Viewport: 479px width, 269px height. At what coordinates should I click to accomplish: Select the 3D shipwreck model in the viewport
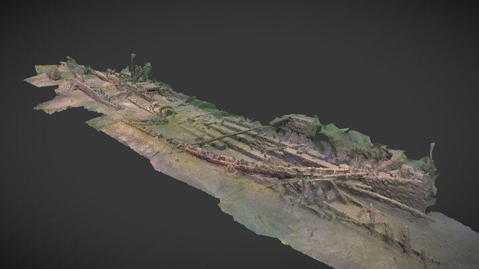pos(251,161)
